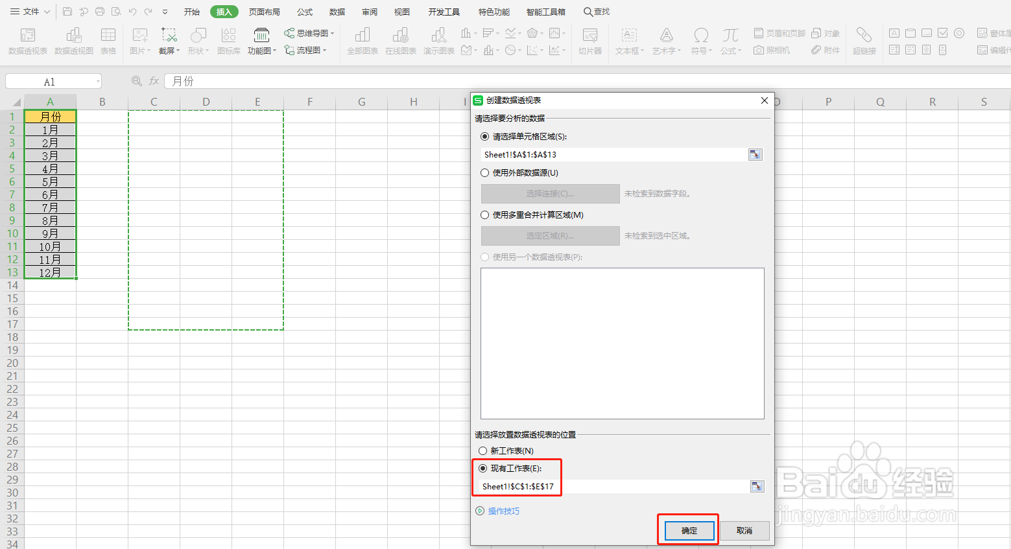Insert an 对象 object

tap(826, 33)
